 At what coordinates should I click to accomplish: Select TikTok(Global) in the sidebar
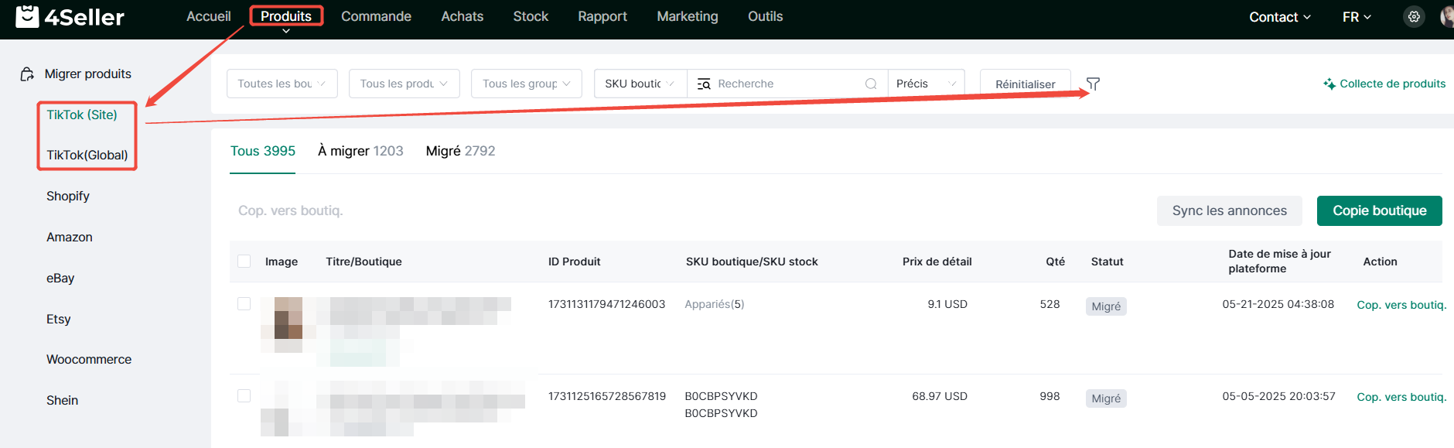(x=87, y=155)
